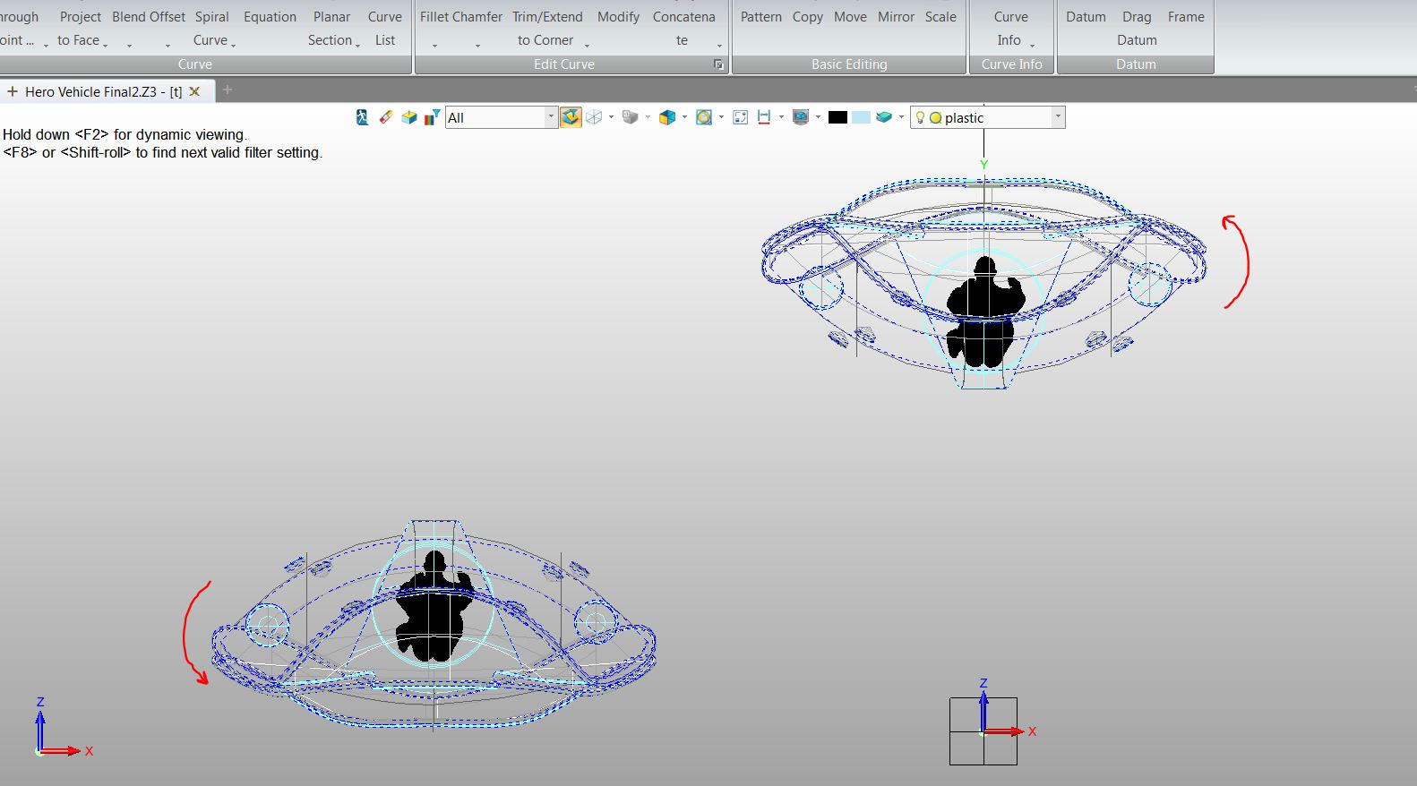Select the Mirror tool
The width and height of the screenshot is (1417, 786).
coord(896,17)
